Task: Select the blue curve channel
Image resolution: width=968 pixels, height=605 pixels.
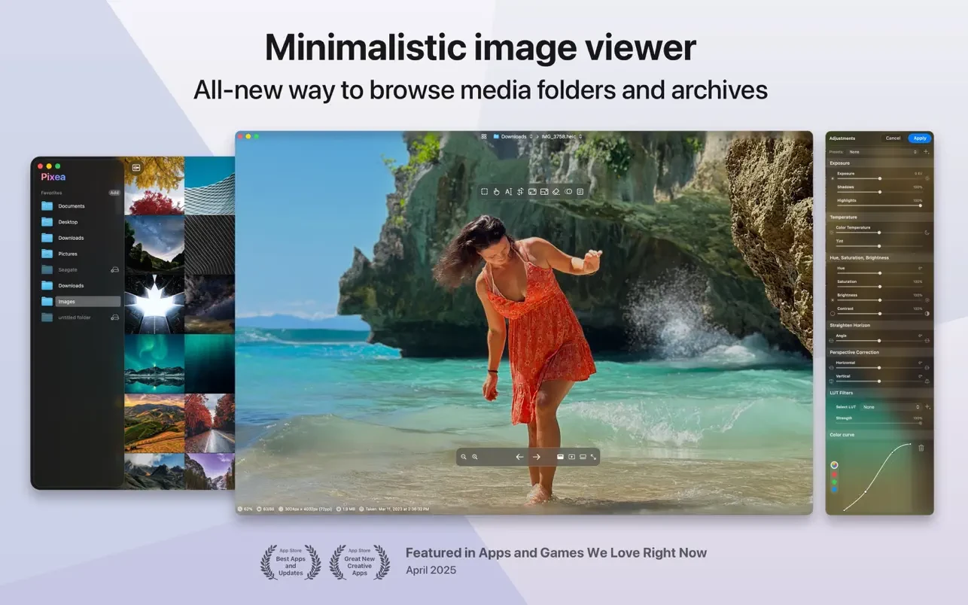Action: click(x=834, y=490)
